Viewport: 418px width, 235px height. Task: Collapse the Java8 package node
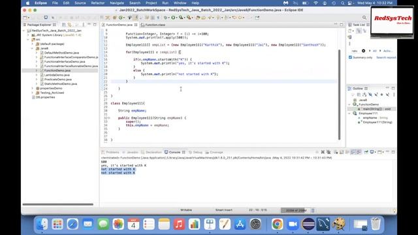click(33, 48)
